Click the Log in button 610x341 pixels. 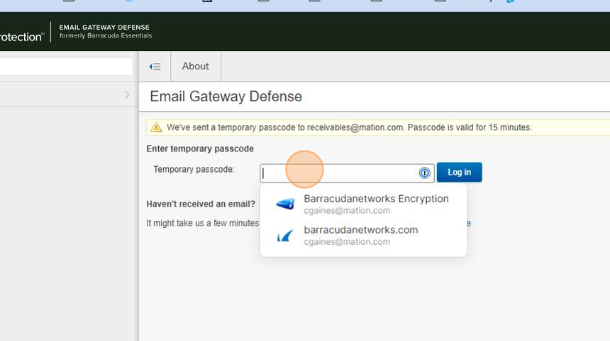459,172
